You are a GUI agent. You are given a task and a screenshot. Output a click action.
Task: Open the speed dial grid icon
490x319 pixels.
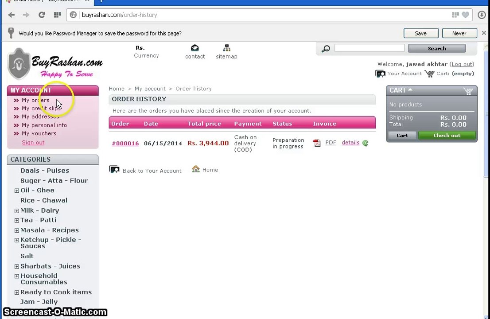[x=57, y=15]
